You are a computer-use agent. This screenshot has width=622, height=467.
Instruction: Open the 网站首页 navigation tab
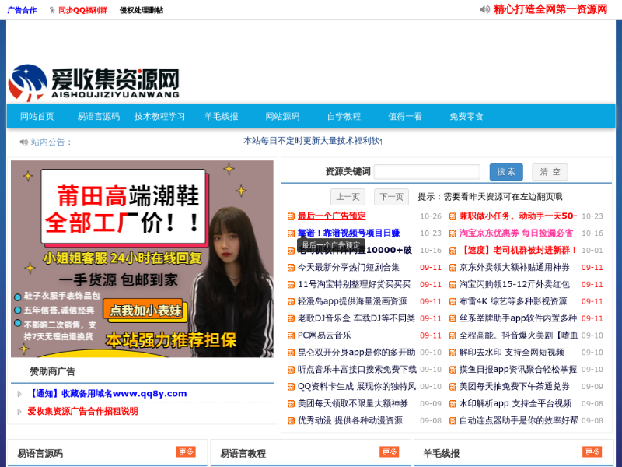click(x=37, y=117)
